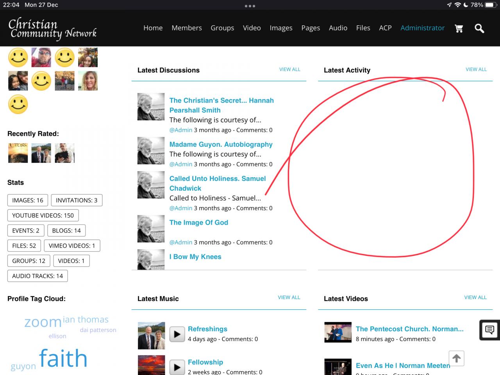Click the Christian Community Network logo

52,29
